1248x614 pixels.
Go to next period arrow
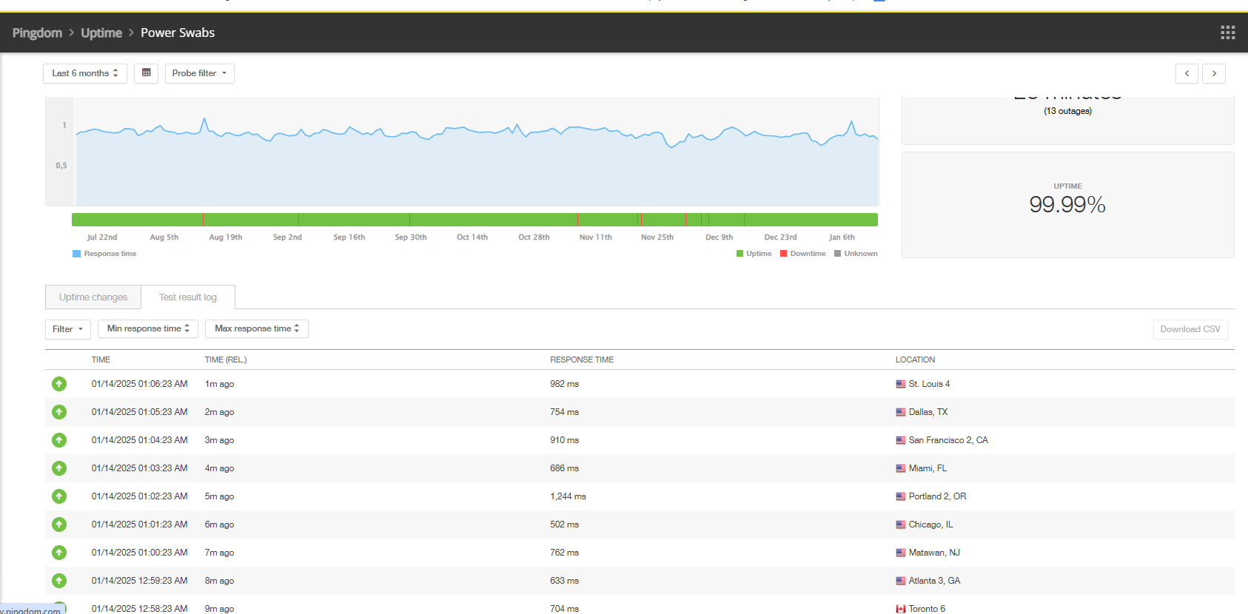1214,73
